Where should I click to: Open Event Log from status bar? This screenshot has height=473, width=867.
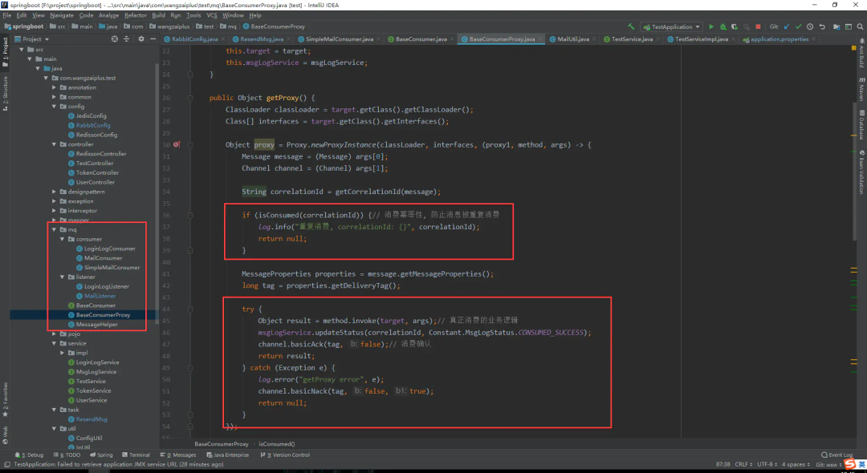(836, 455)
